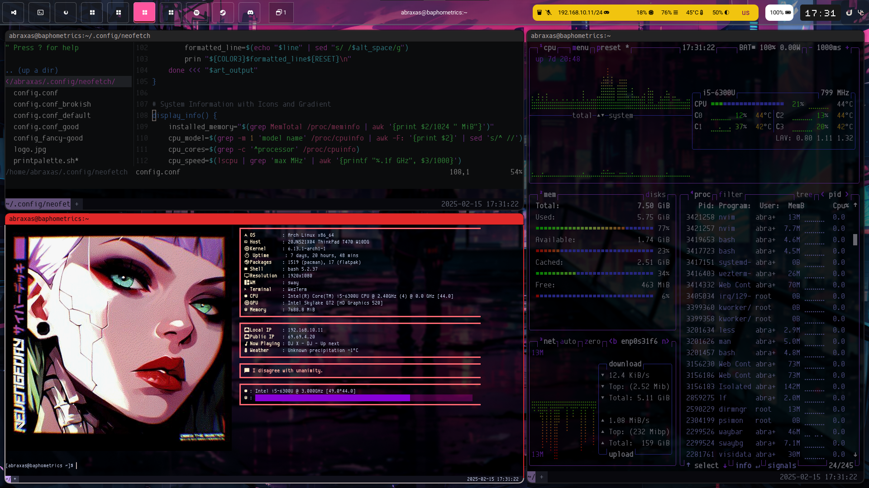The height and width of the screenshot is (488, 869).
Task: Open new tab in the btop terminal window
Action: tap(541, 477)
